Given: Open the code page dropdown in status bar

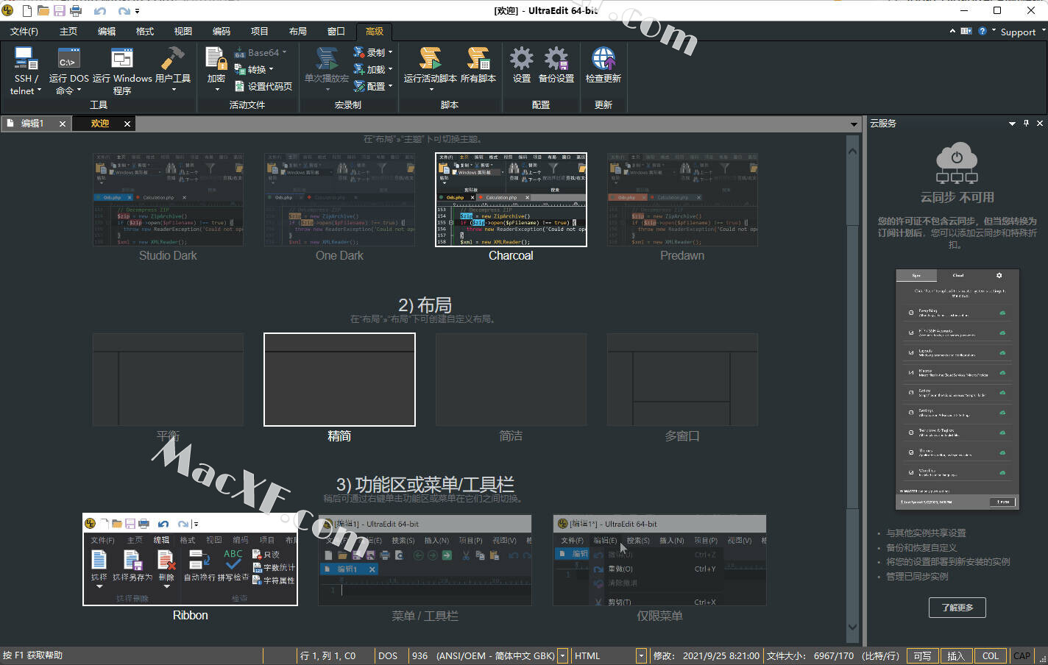Looking at the screenshot, I should [x=562, y=655].
